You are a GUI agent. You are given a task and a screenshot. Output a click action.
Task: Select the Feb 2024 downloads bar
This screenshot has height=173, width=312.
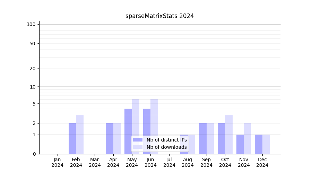click(80, 134)
